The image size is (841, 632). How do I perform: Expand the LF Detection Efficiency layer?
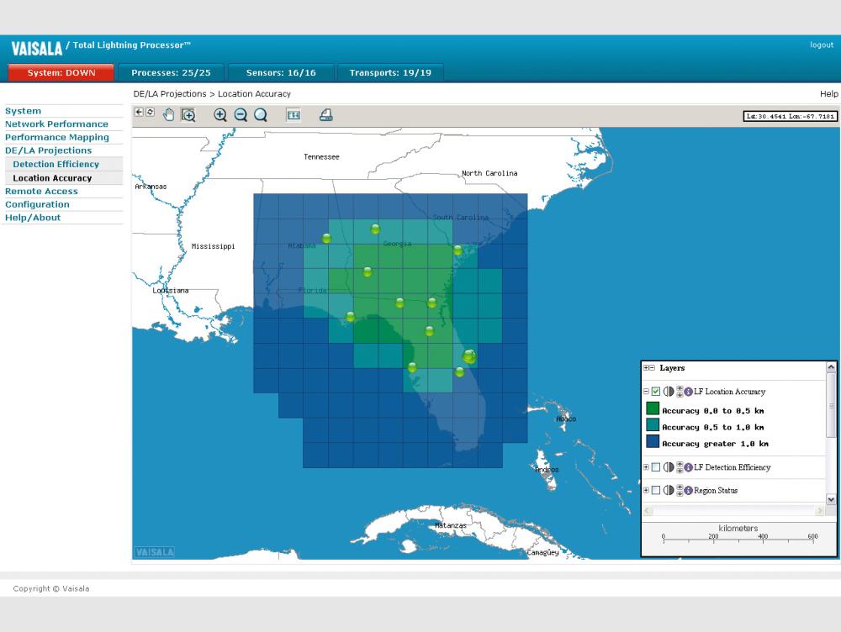[646, 467]
